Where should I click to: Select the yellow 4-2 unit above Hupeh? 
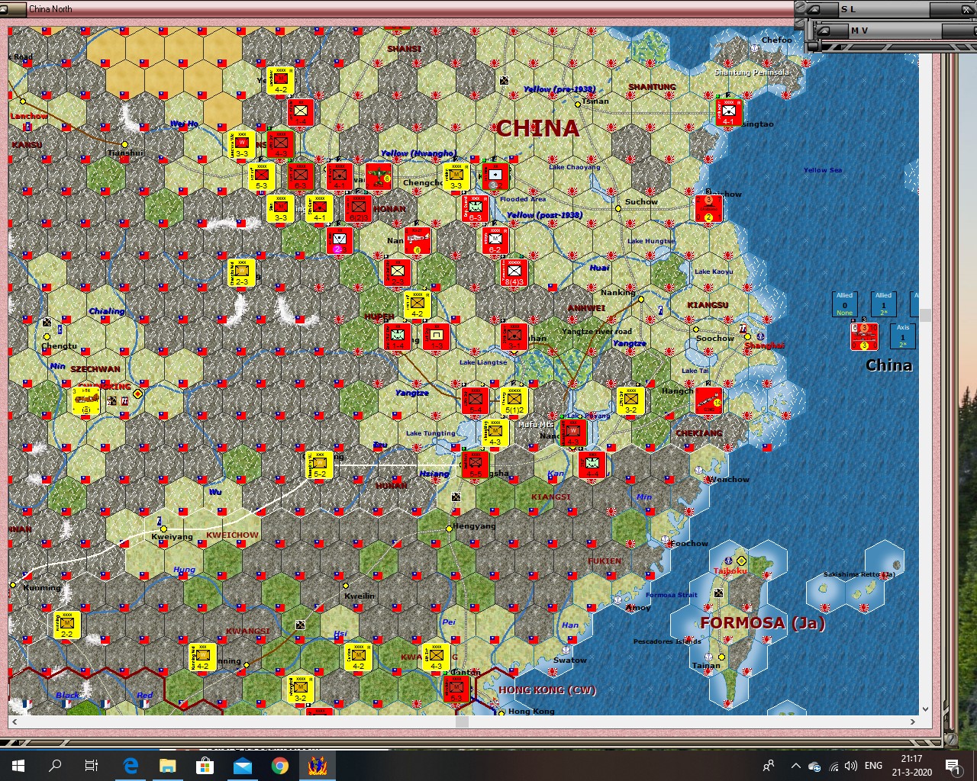coord(417,305)
